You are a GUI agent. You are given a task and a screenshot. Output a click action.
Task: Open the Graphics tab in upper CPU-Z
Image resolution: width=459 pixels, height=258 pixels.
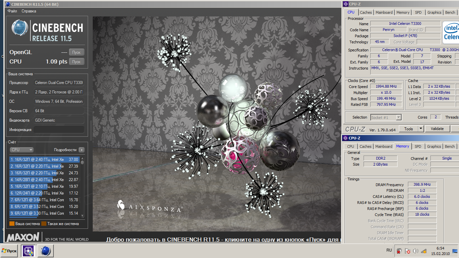[x=434, y=12]
